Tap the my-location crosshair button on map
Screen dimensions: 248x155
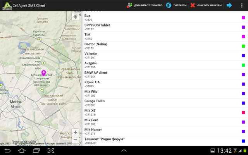tap(75, 17)
